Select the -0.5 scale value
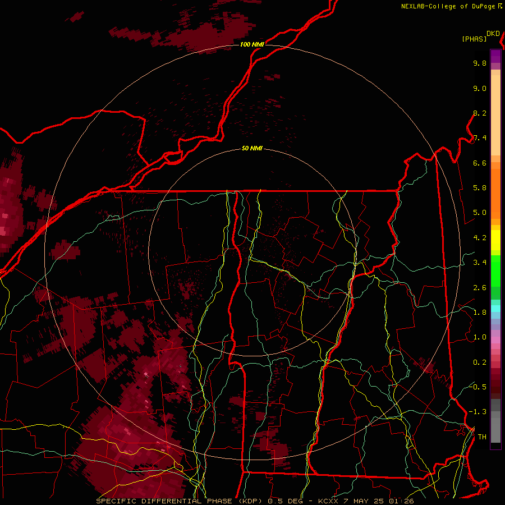Screen dimensions: 505x505 478,387
